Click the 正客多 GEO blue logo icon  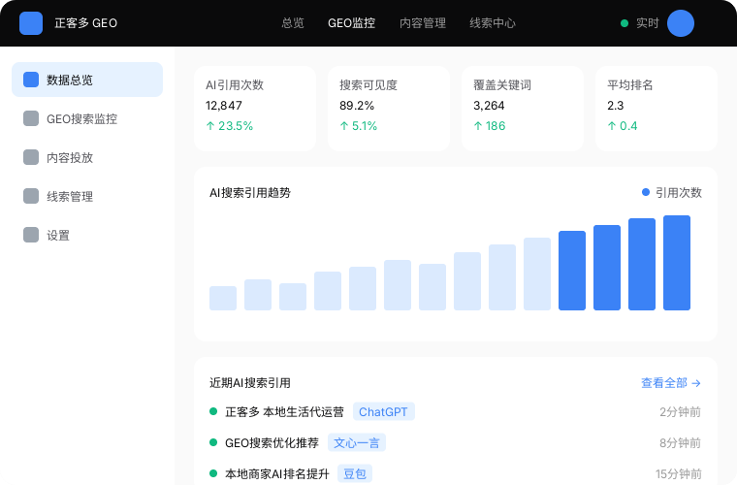[31, 23]
